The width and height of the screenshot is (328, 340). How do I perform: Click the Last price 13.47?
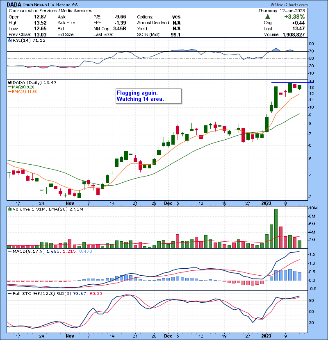tap(298, 29)
